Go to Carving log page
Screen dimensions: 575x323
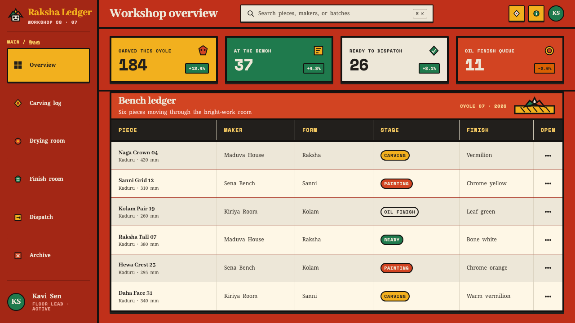coord(49,103)
